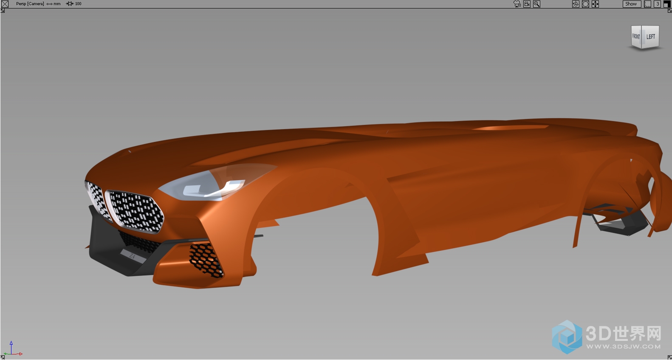Click the XYZ axis indicator
This screenshot has width=672, height=360.
(12, 349)
